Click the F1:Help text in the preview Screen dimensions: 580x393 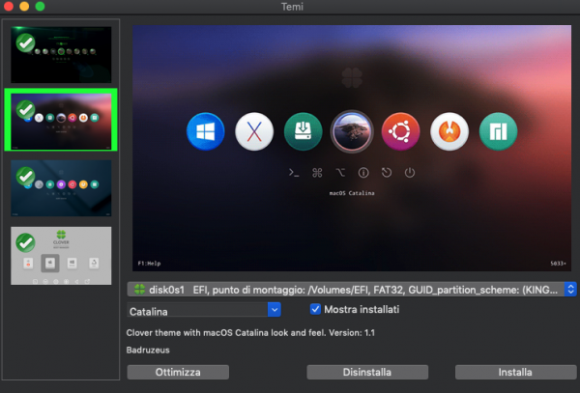click(149, 264)
